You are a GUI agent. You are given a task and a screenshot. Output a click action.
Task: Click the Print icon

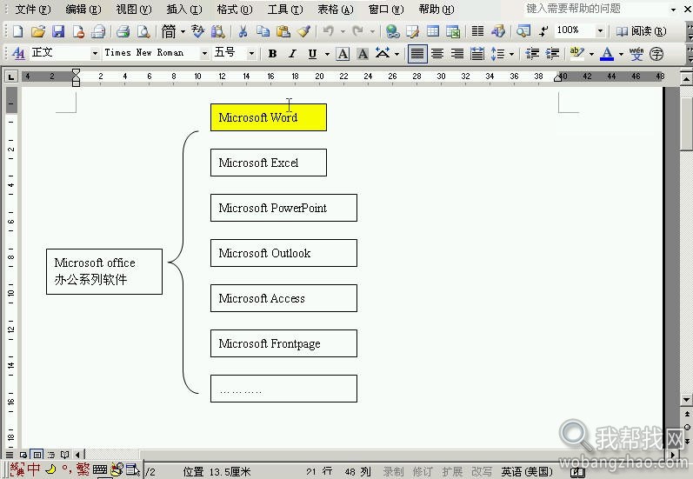[123, 31]
